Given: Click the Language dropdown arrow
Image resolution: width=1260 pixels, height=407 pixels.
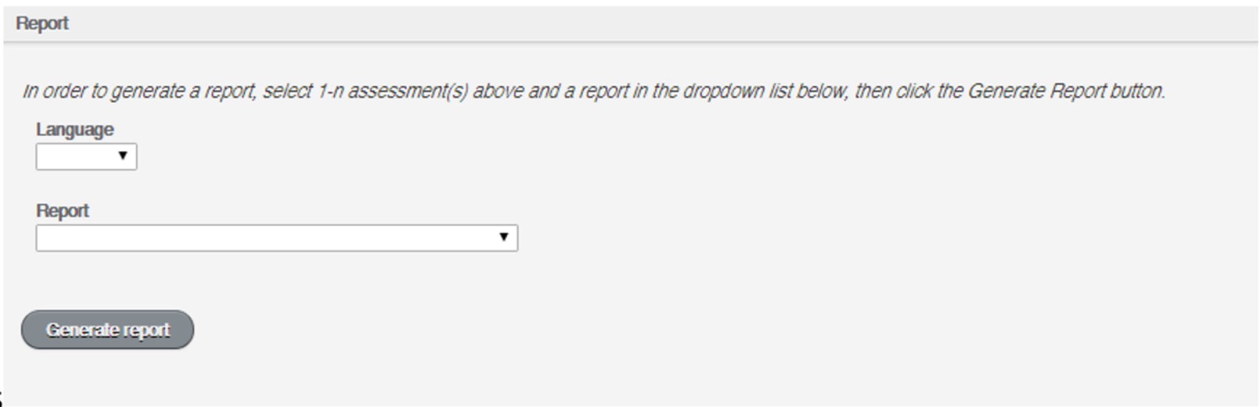Looking at the screenshot, I should [x=122, y=155].
